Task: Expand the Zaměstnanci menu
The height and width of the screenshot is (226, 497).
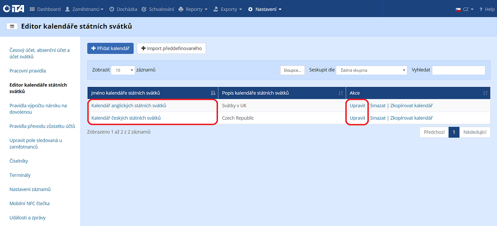Action: coord(84,9)
